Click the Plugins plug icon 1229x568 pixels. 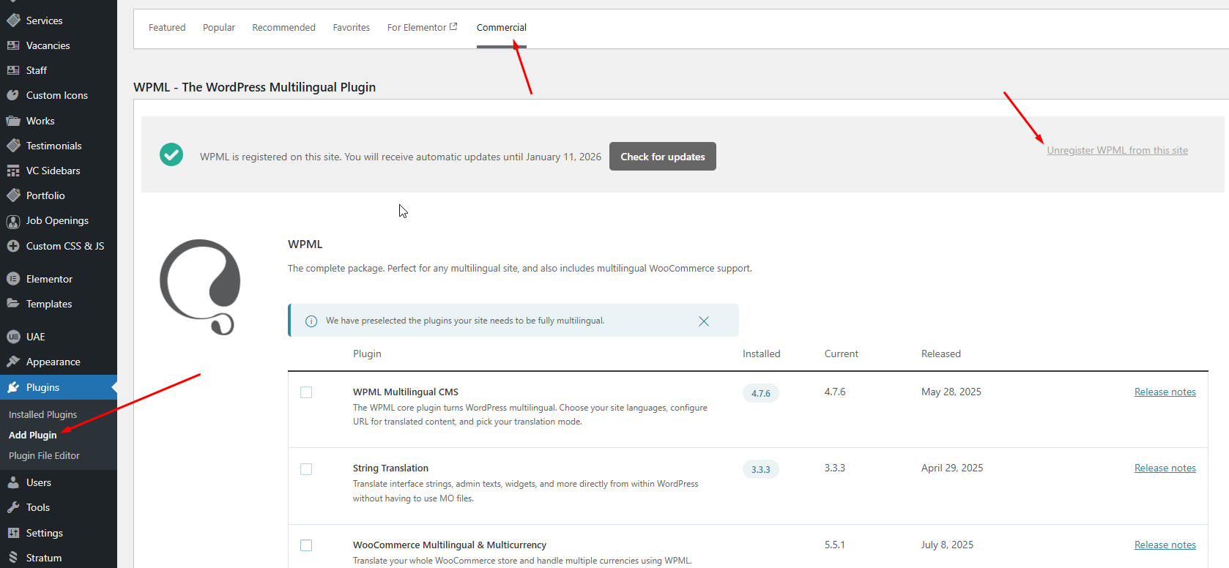pyautogui.click(x=13, y=387)
